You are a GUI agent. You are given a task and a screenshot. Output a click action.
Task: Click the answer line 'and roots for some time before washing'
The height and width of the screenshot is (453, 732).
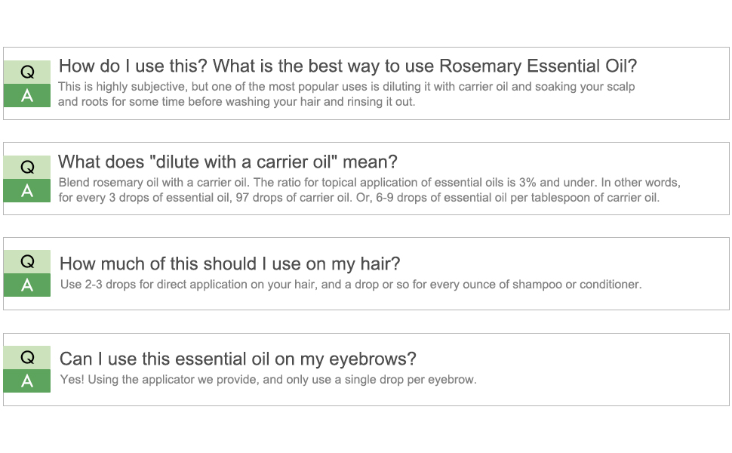pyautogui.click(x=237, y=102)
